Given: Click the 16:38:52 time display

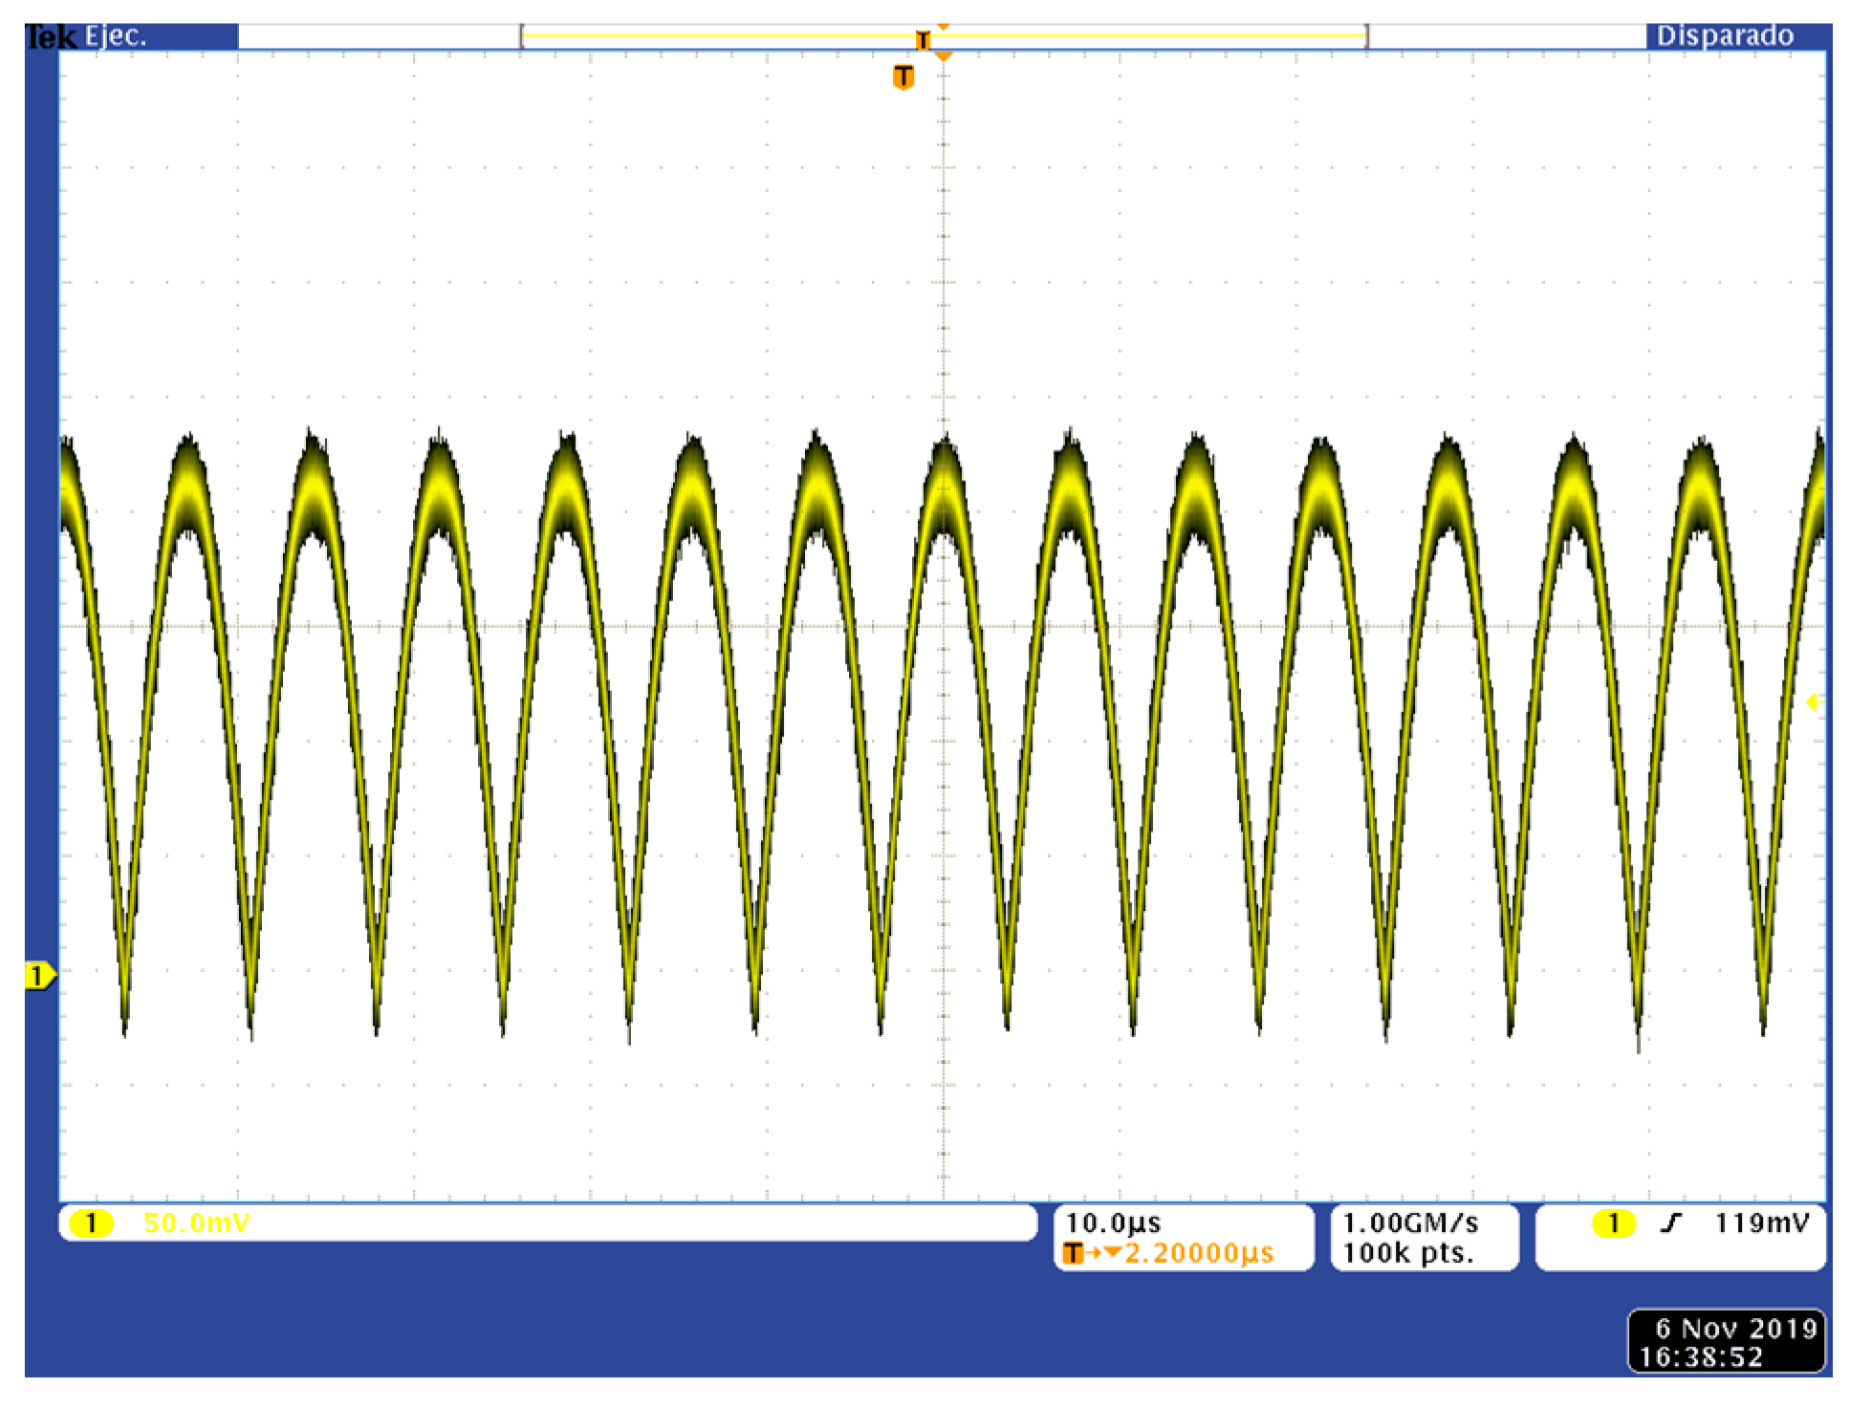Looking at the screenshot, I should [1700, 1357].
